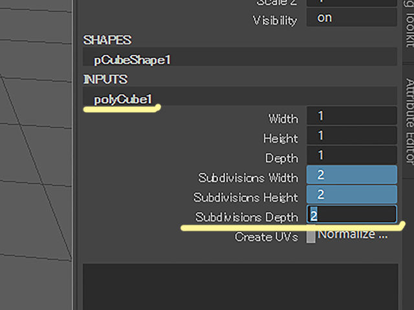Open the Modeling Toolkit side tab
Image resolution: width=414 pixels, height=310 pixels.
tap(409, 24)
